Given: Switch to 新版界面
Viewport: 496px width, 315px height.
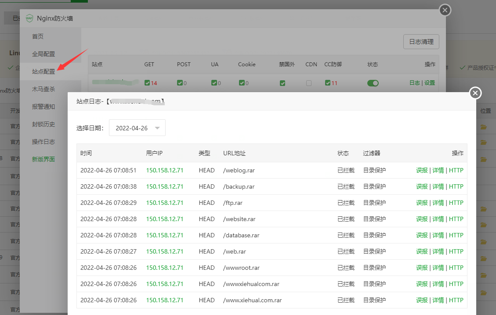Looking at the screenshot, I should click(x=43, y=159).
